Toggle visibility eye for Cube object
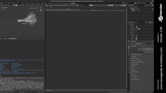The image size is (166, 93). pyautogui.click(x=153, y=10)
